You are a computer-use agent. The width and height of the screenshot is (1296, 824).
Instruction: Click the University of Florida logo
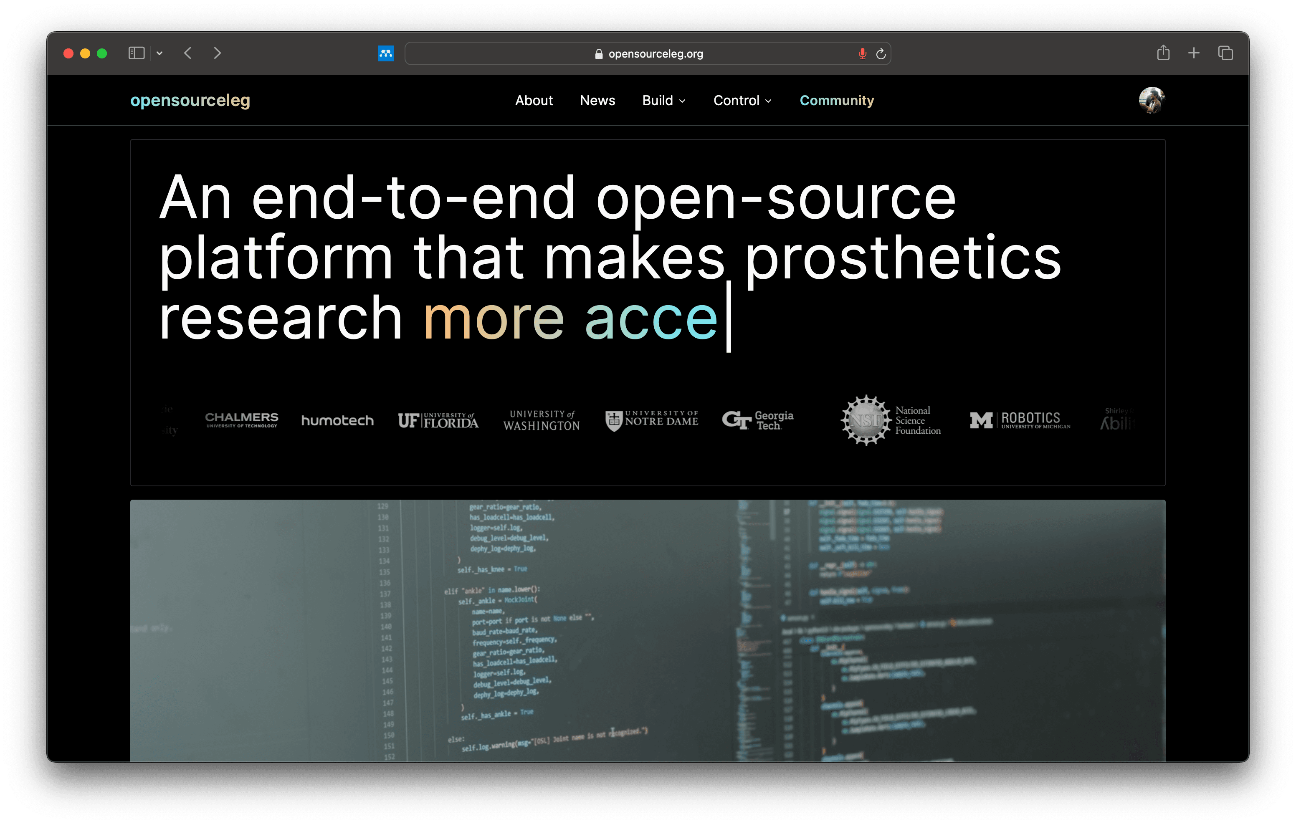tap(438, 420)
